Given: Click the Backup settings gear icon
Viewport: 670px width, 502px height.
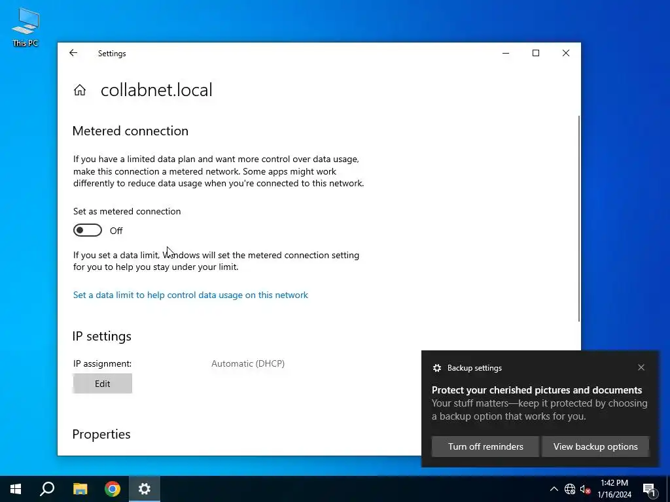Looking at the screenshot, I should pos(436,368).
